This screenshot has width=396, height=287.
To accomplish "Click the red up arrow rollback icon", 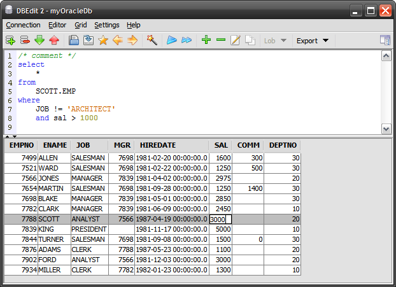I will [x=54, y=40].
